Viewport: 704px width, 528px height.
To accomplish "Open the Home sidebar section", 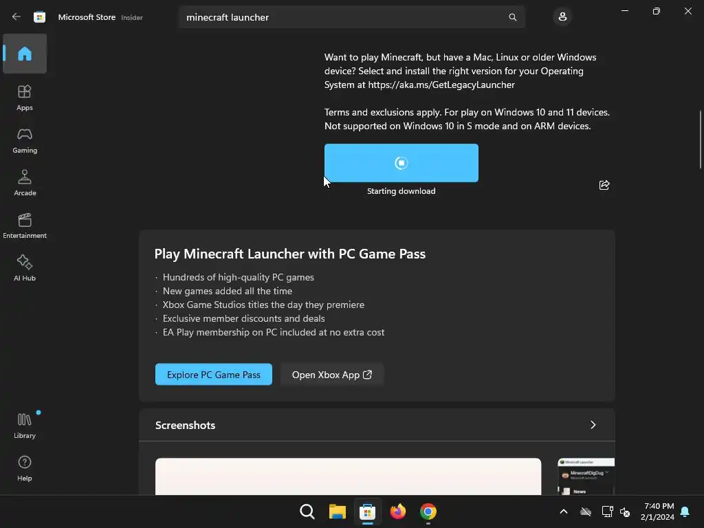I will click(25, 54).
